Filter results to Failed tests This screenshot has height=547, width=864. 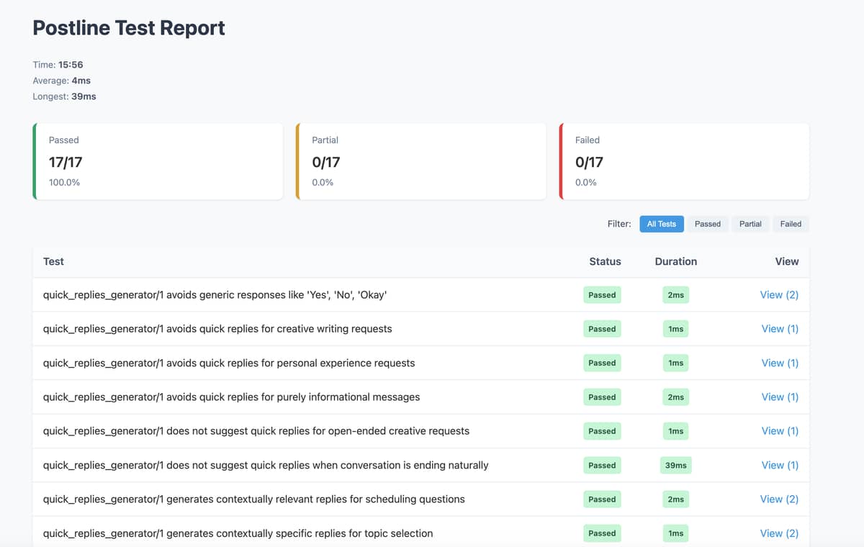click(791, 224)
